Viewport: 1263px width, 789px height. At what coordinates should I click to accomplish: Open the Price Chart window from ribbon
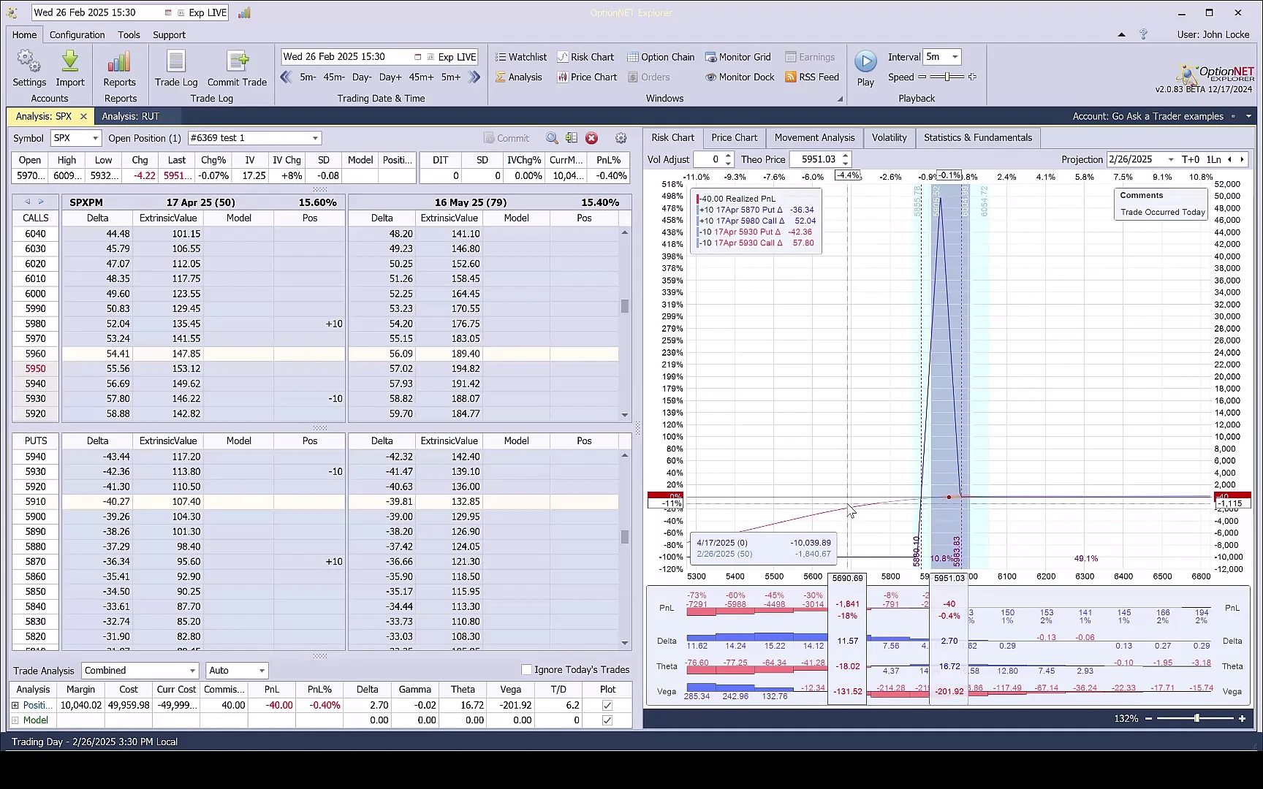[587, 77]
